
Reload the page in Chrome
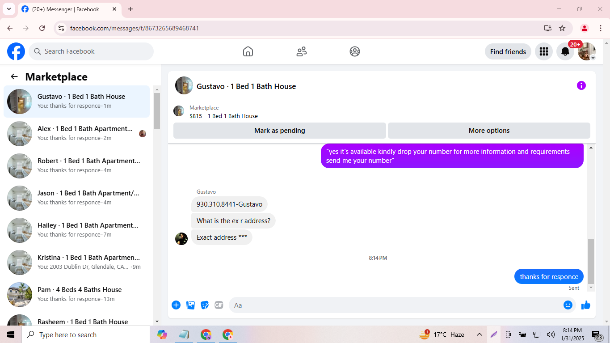(42, 28)
